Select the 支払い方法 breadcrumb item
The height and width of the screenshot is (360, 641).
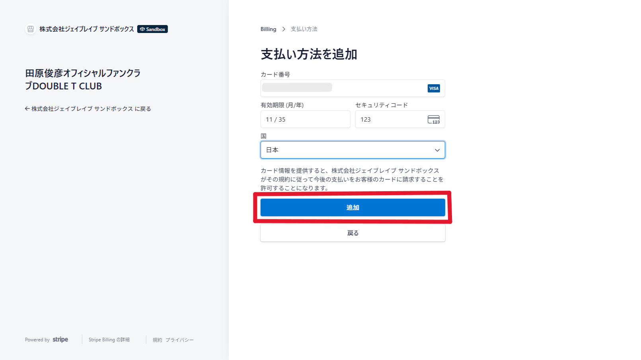tap(304, 29)
